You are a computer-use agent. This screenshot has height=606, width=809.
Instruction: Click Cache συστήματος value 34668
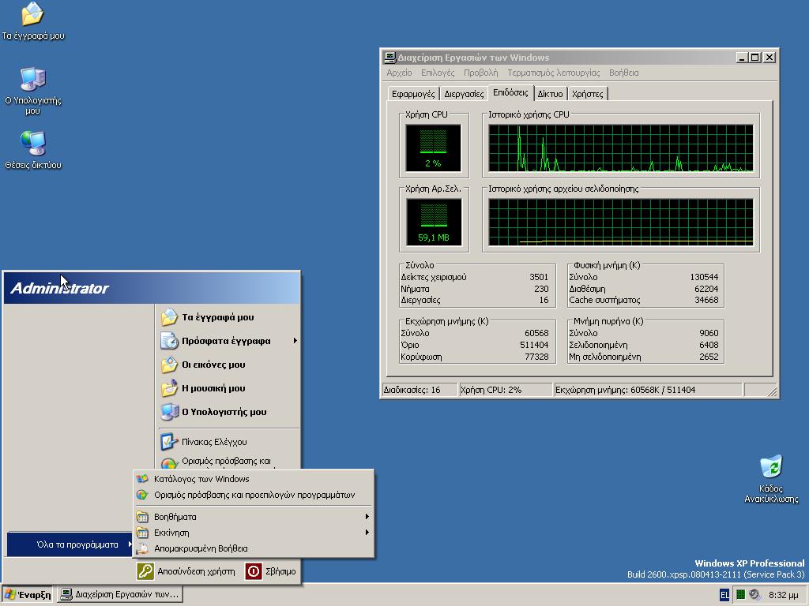[706, 301]
